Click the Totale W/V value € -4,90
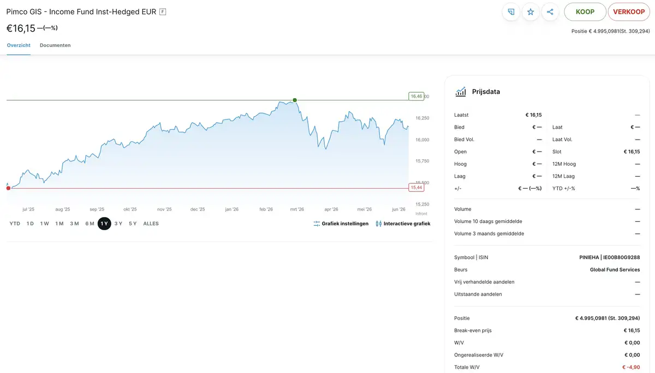This screenshot has height=373, width=655. 631,367
